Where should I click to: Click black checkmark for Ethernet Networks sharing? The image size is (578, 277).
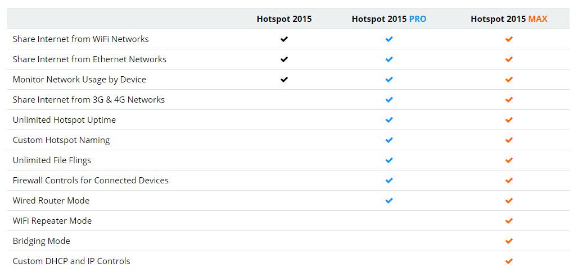(x=284, y=59)
